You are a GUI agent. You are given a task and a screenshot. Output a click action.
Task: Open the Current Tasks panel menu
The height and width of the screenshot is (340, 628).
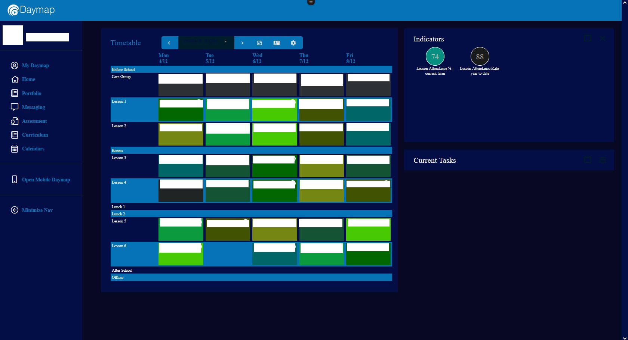[x=603, y=160]
